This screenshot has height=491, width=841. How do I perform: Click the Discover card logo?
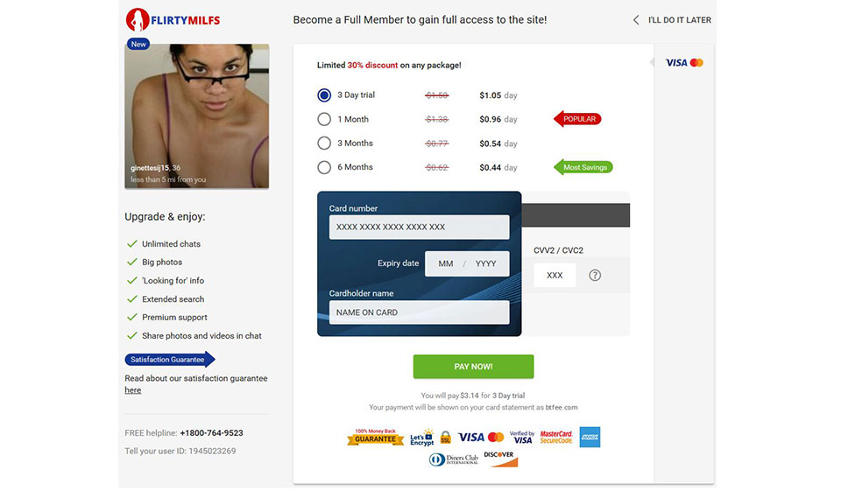coord(500,459)
